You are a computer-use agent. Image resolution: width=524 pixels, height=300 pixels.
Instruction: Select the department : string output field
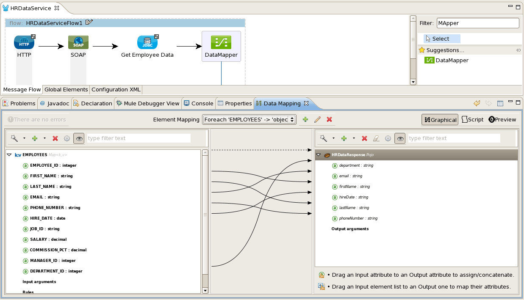coord(352,165)
